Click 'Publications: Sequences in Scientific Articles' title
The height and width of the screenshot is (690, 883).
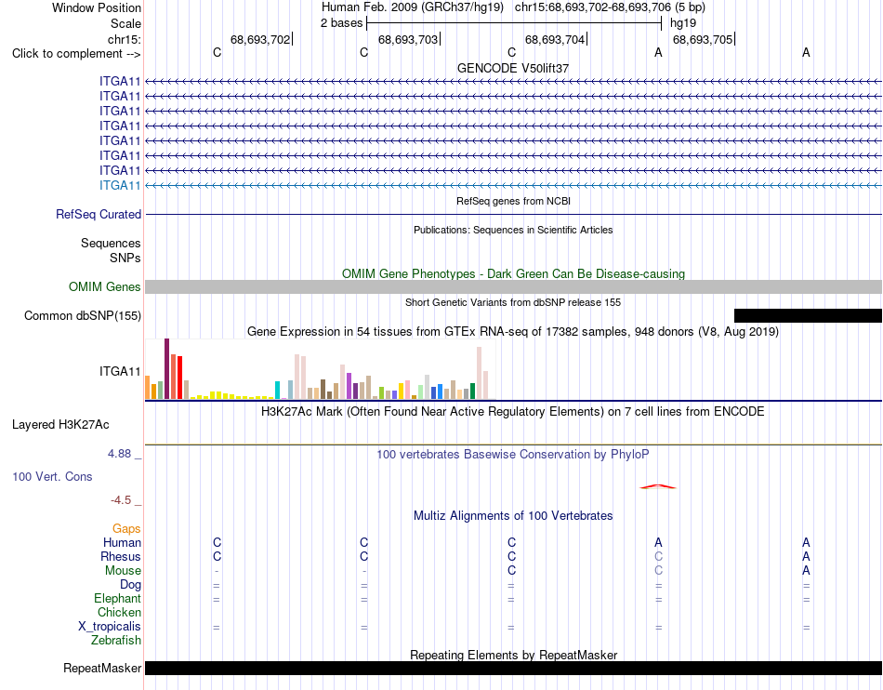coord(513,230)
